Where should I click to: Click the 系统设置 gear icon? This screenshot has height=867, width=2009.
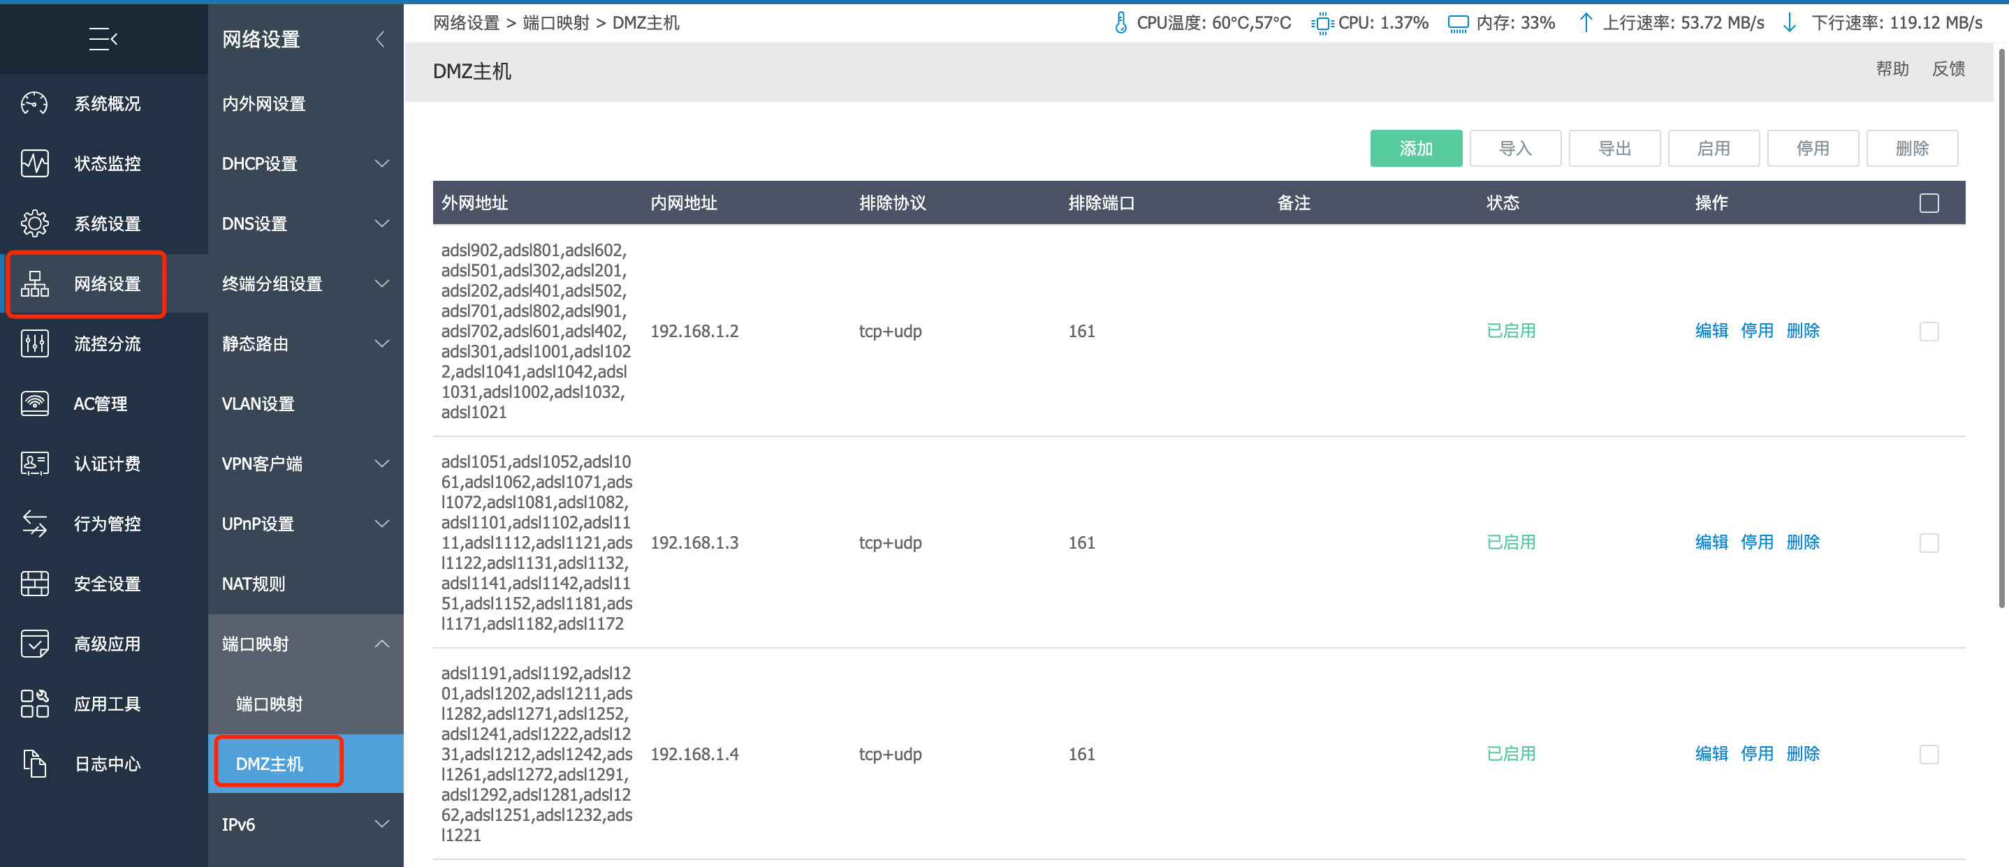(x=34, y=224)
